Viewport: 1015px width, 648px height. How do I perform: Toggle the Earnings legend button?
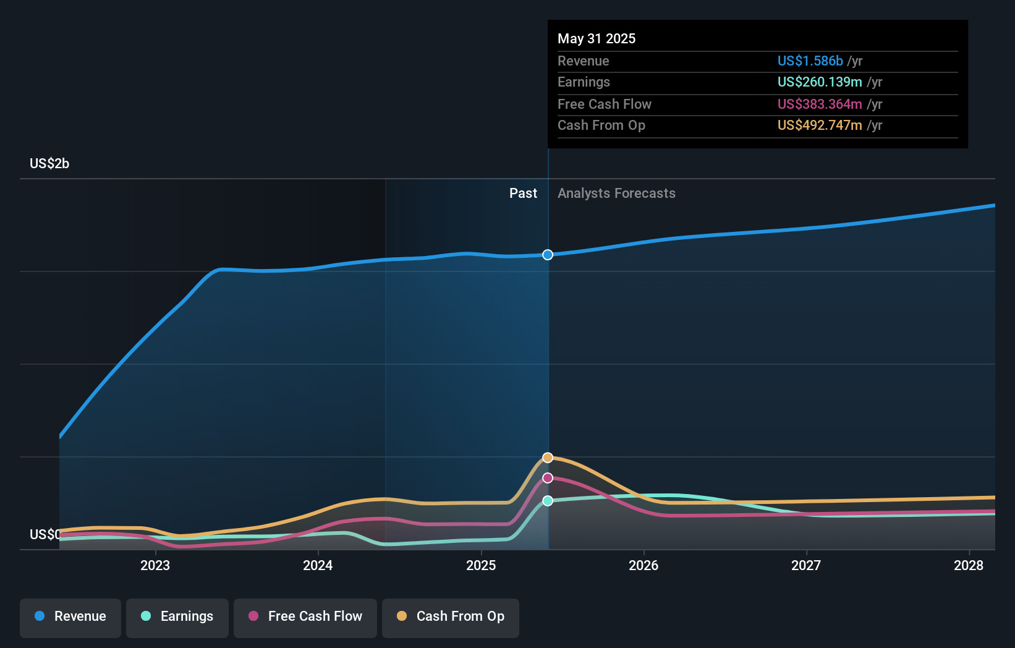coord(177,618)
